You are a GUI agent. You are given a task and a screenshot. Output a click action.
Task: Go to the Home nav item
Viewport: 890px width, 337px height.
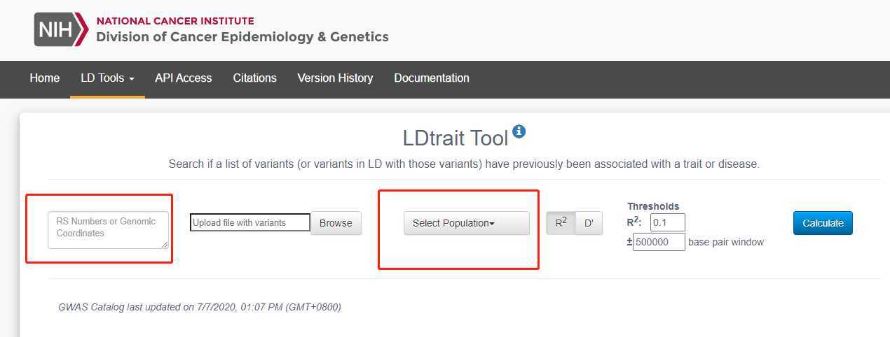[44, 78]
